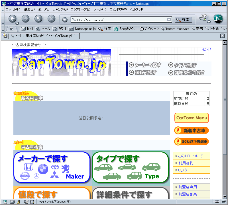This screenshot has height=205, width=228.
Task: Open the ジャンプ(G) menu
Action: pyautogui.click(x=60, y=9)
